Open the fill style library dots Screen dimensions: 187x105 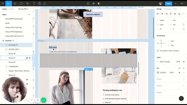click(179, 68)
